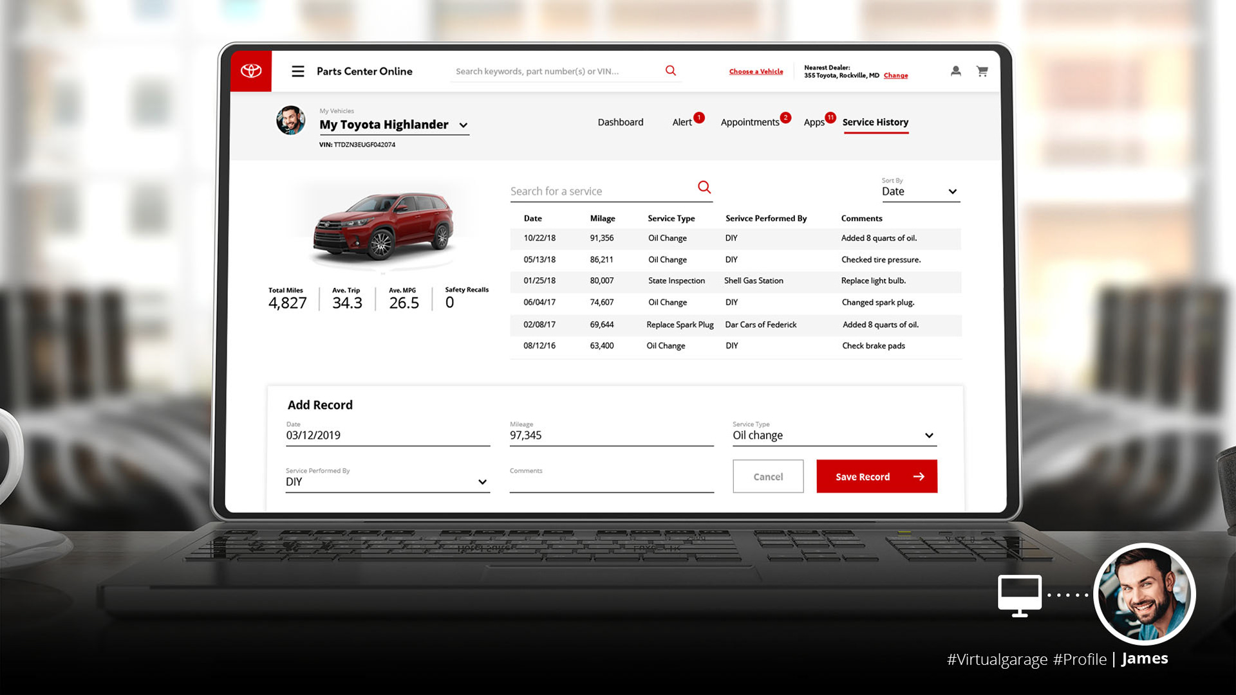The image size is (1236, 695).
Task: Click the Toyota logo icon
Action: click(251, 71)
